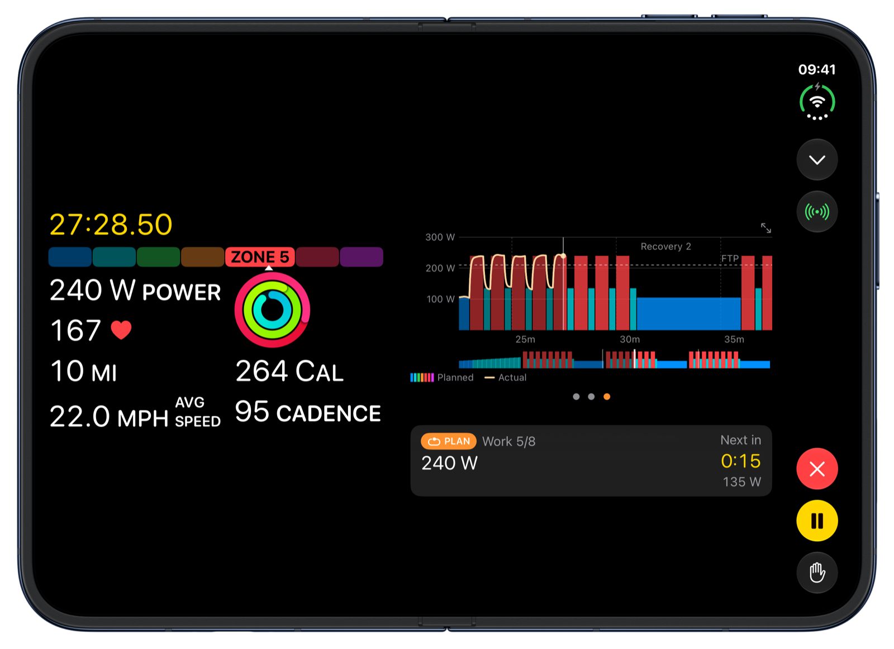This screenshot has width=894, height=649.
Task: Collapse panel using down chevron button
Action: (817, 160)
